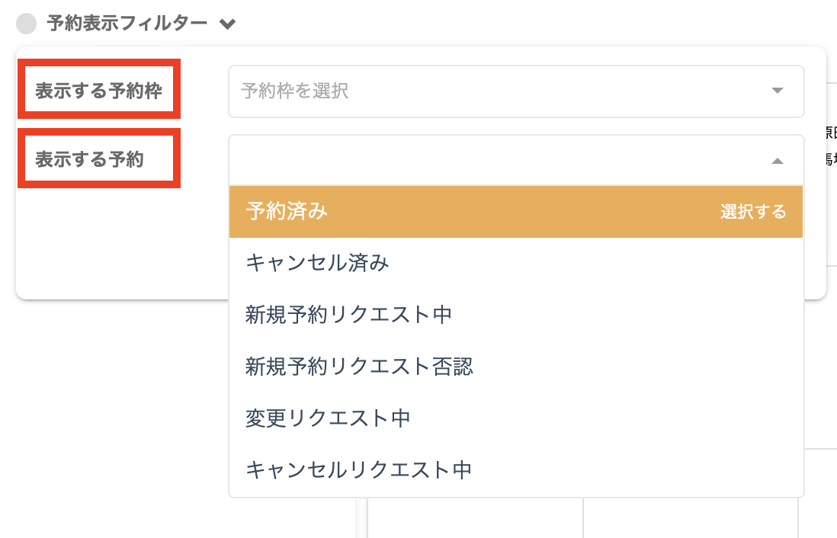The image size is (837, 538).
Task: Click the down arrow in 予約枠を選択 box
Action: pos(777,91)
